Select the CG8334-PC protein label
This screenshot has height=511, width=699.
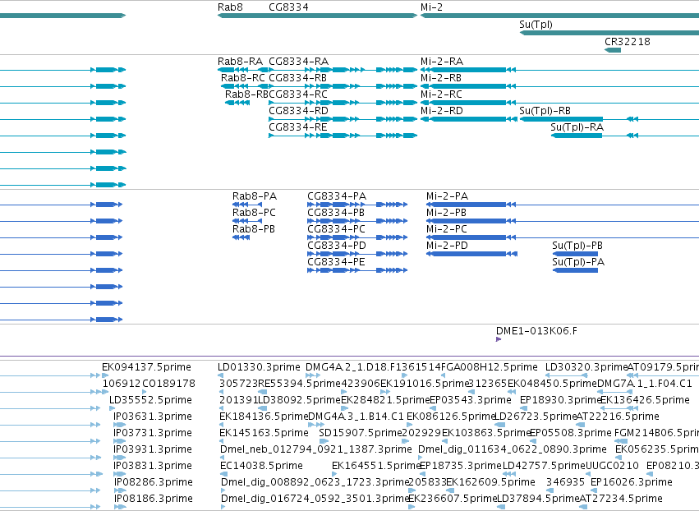click(x=336, y=229)
